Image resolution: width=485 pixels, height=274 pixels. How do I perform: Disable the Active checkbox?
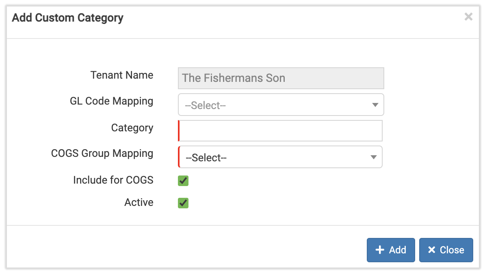(183, 203)
